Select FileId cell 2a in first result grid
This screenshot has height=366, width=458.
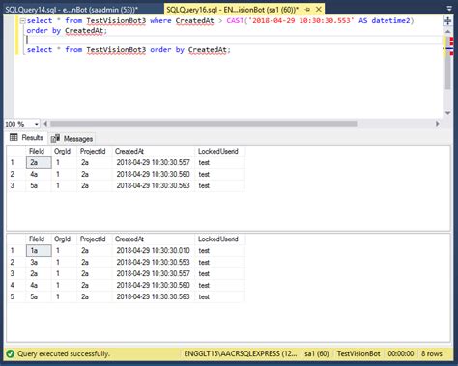pyautogui.click(x=39, y=162)
